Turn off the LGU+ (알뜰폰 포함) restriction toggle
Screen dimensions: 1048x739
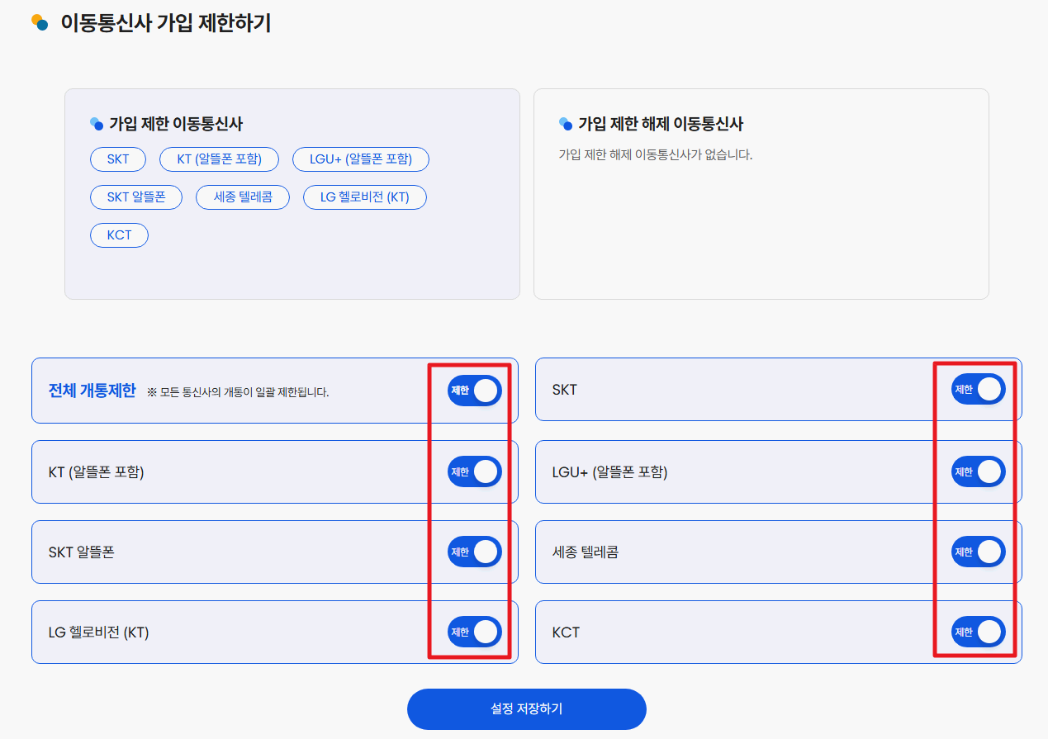tap(978, 471)
